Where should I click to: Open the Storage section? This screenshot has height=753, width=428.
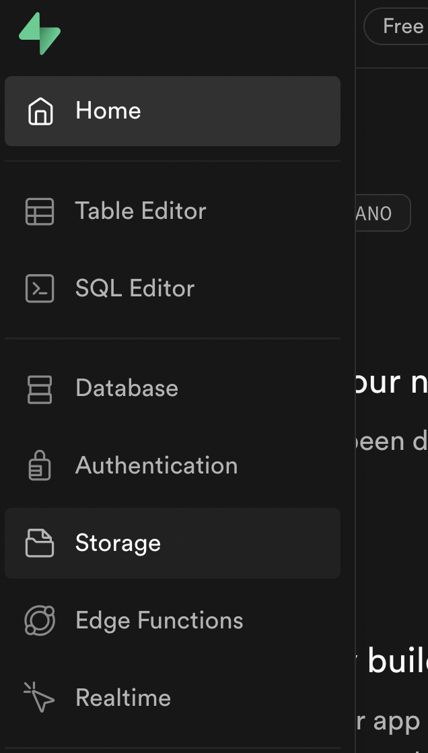[118, 543]
